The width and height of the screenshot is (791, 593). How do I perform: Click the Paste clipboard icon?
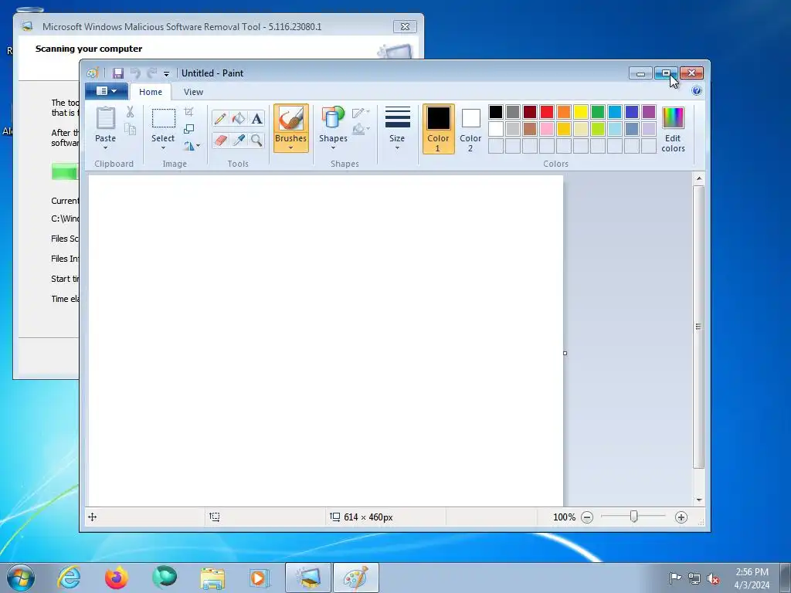(x=105, y=119)
